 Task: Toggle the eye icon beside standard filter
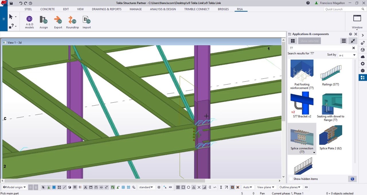[x=170, y=187]
